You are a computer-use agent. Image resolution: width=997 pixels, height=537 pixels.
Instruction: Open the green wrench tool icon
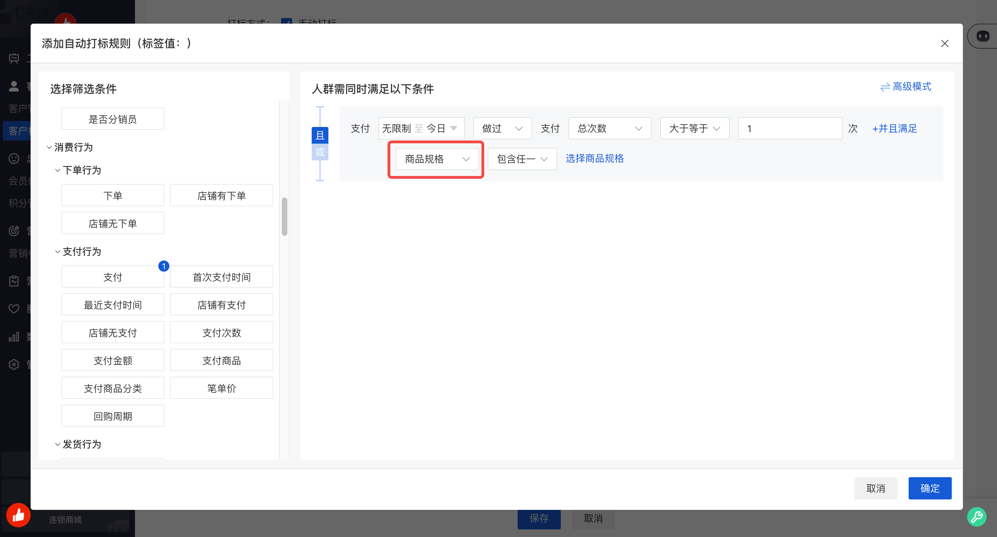976,516
